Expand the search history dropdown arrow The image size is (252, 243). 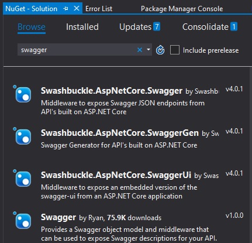(x=149, y=50)
